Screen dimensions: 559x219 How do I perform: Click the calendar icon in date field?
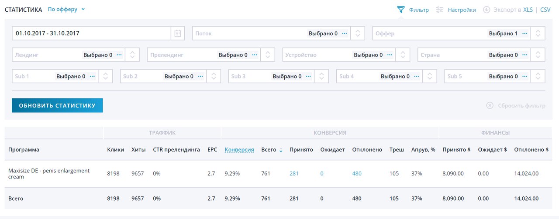coord(178,33)
